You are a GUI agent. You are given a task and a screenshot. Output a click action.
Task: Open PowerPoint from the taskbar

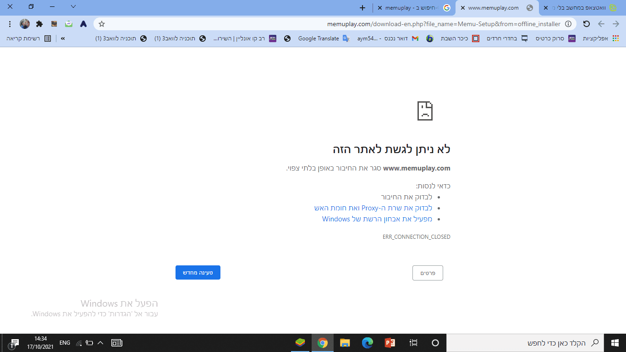point(390,342)
